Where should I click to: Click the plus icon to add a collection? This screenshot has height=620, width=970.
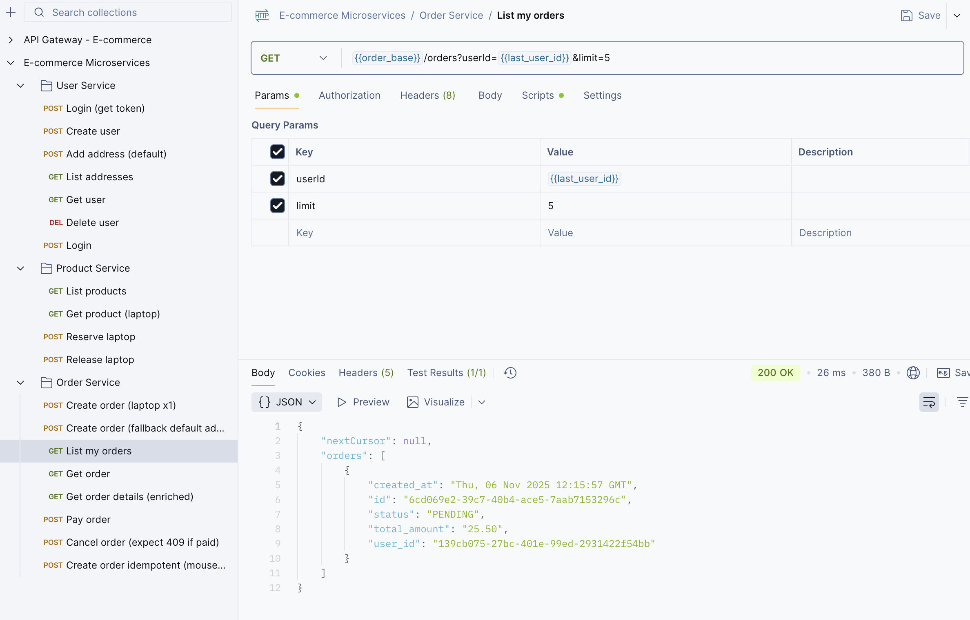[11, 12]
